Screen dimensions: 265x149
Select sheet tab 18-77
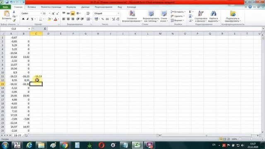tap(17, 135)
